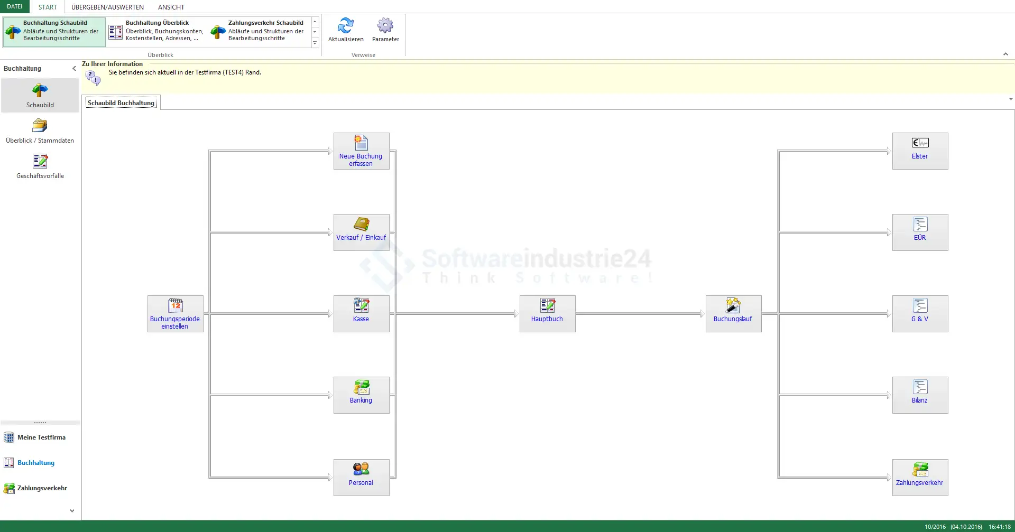This screenshot has width=1015, height=532.
Task: Open the Hauptbuch tile
Action: [547, 313]
